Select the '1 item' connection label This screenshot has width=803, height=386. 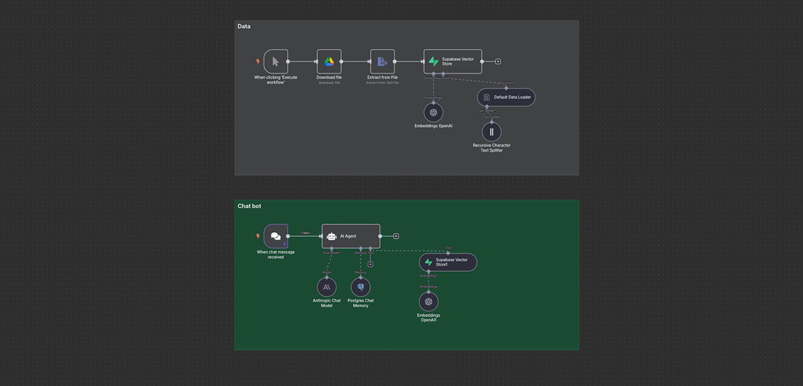click(x=304, y=233)
